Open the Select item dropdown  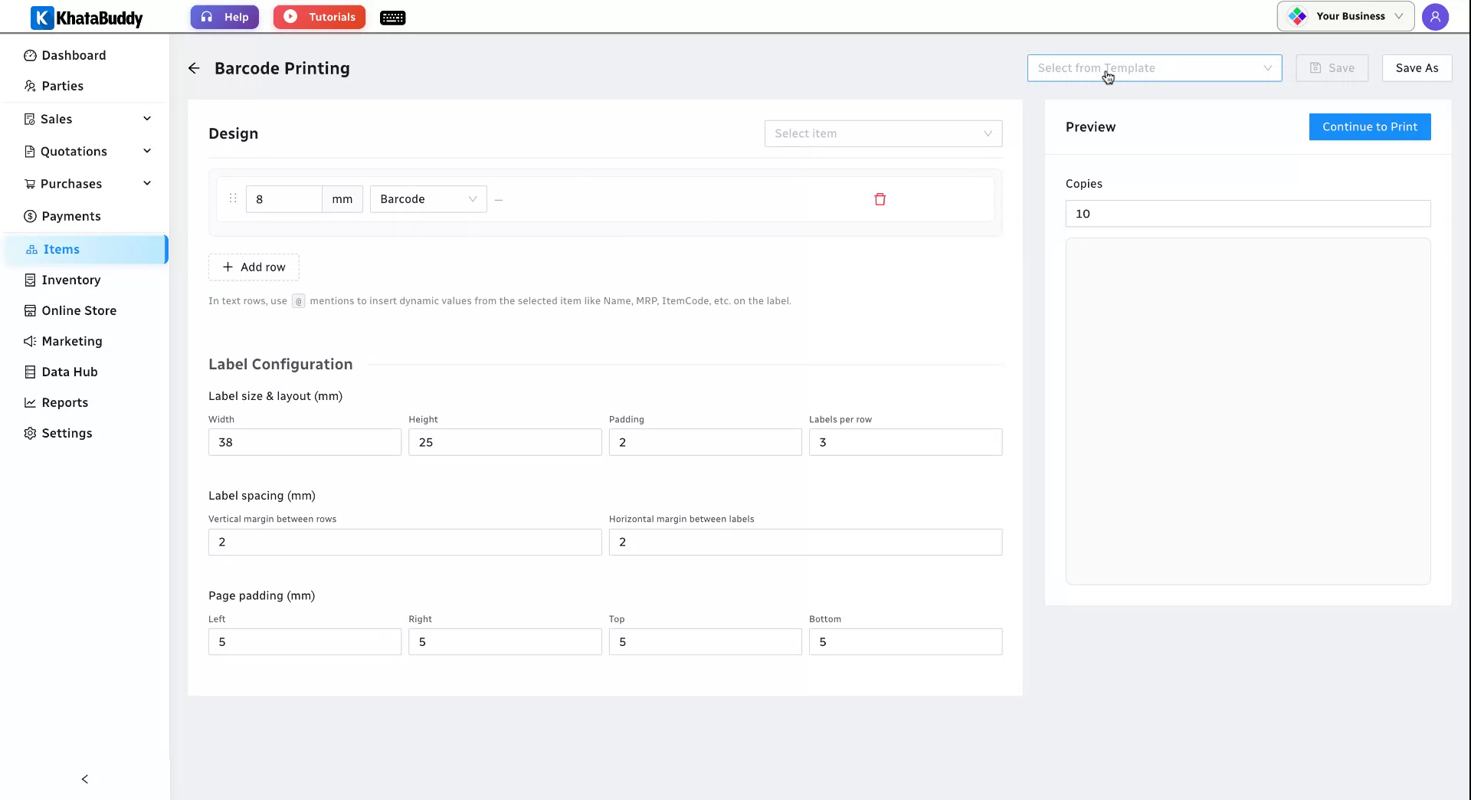click(883, 133)
